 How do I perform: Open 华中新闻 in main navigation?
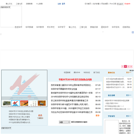(29, 27)
